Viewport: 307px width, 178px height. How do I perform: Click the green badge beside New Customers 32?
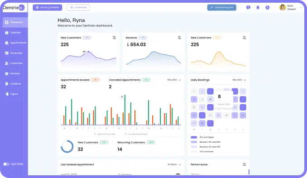coord(104,142)
